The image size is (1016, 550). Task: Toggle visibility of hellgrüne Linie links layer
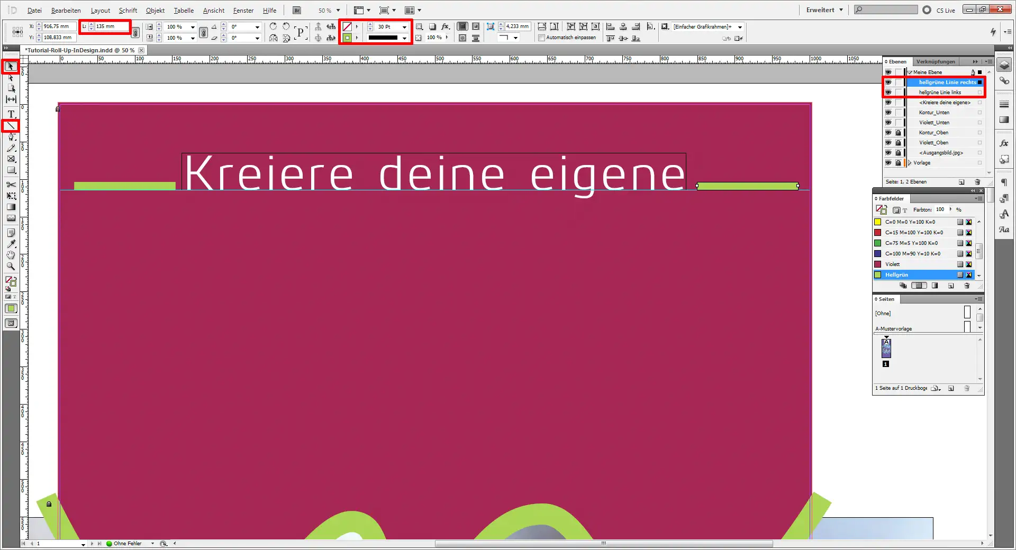pyautogui.click(x=888, y=92)
